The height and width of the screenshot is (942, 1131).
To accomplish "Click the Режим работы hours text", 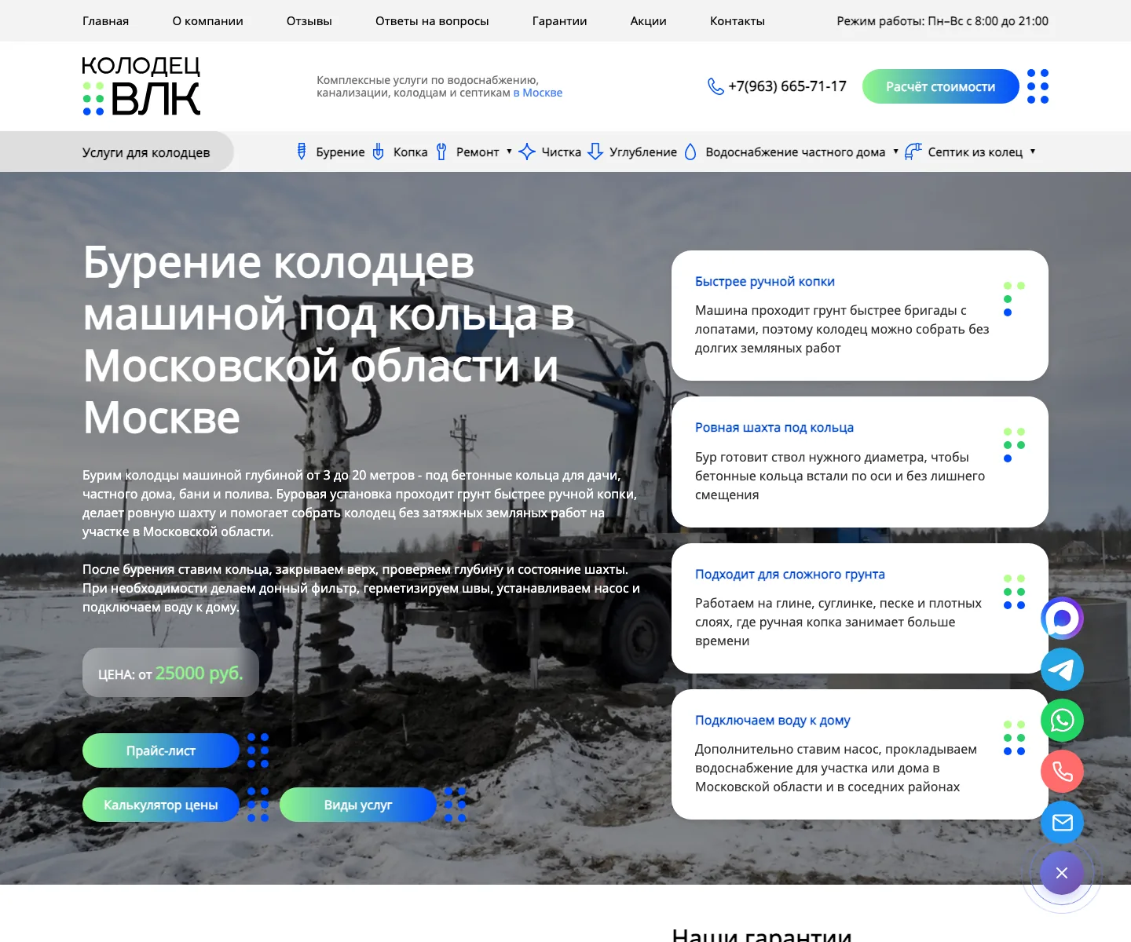I will click(x=942, y=21).
